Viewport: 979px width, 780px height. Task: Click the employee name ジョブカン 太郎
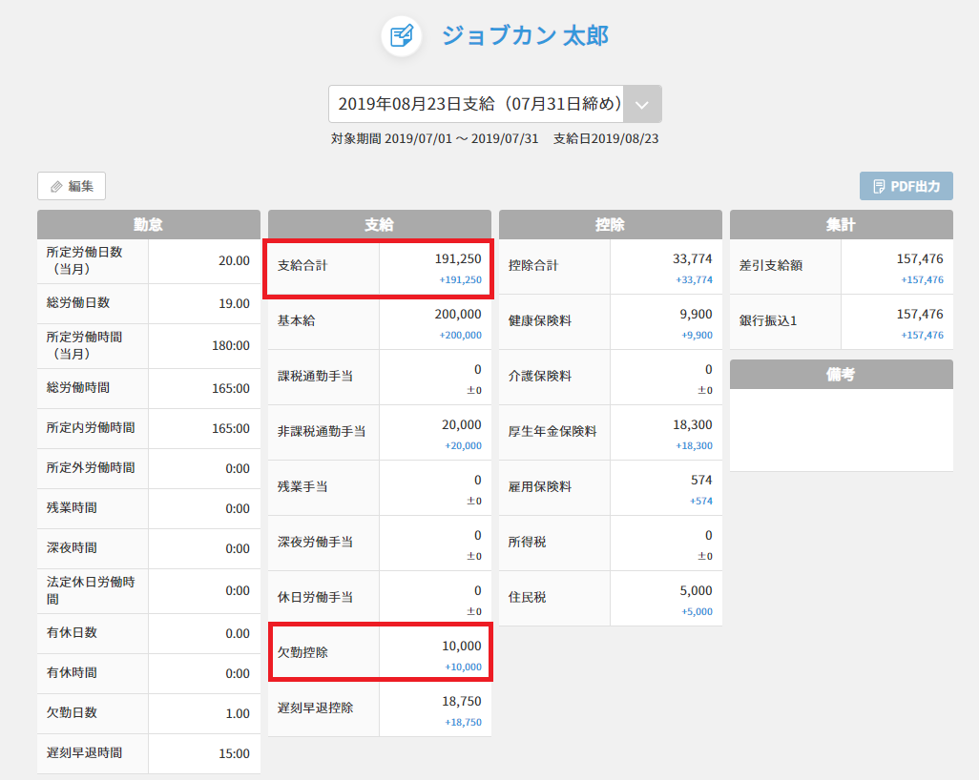(x=524, y=36)
